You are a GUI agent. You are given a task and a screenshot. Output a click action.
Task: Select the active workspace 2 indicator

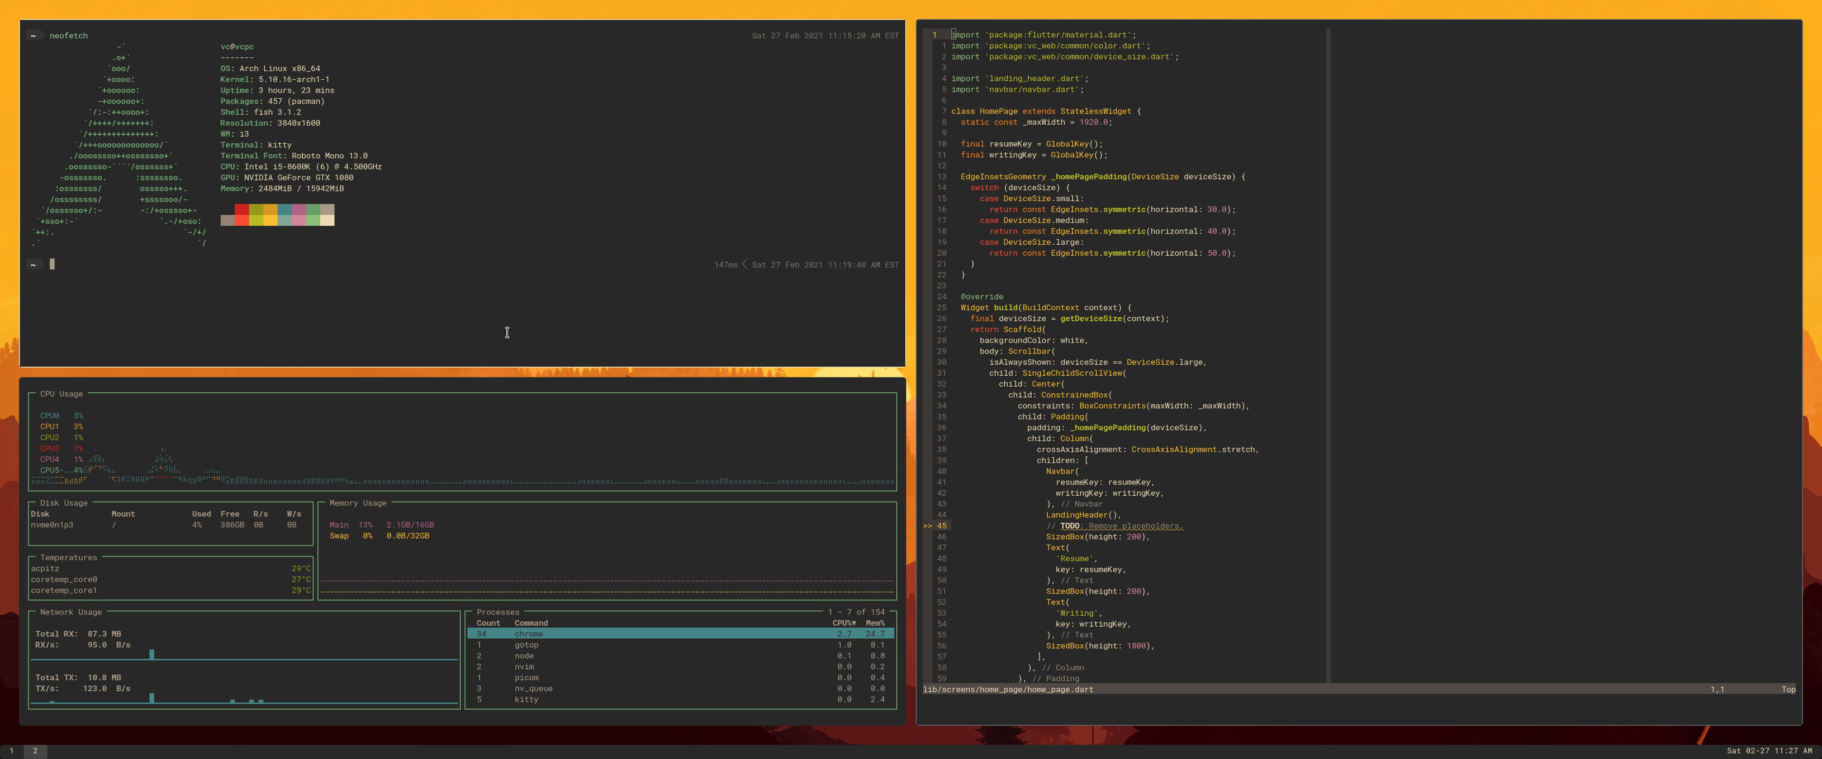(35, 751)
